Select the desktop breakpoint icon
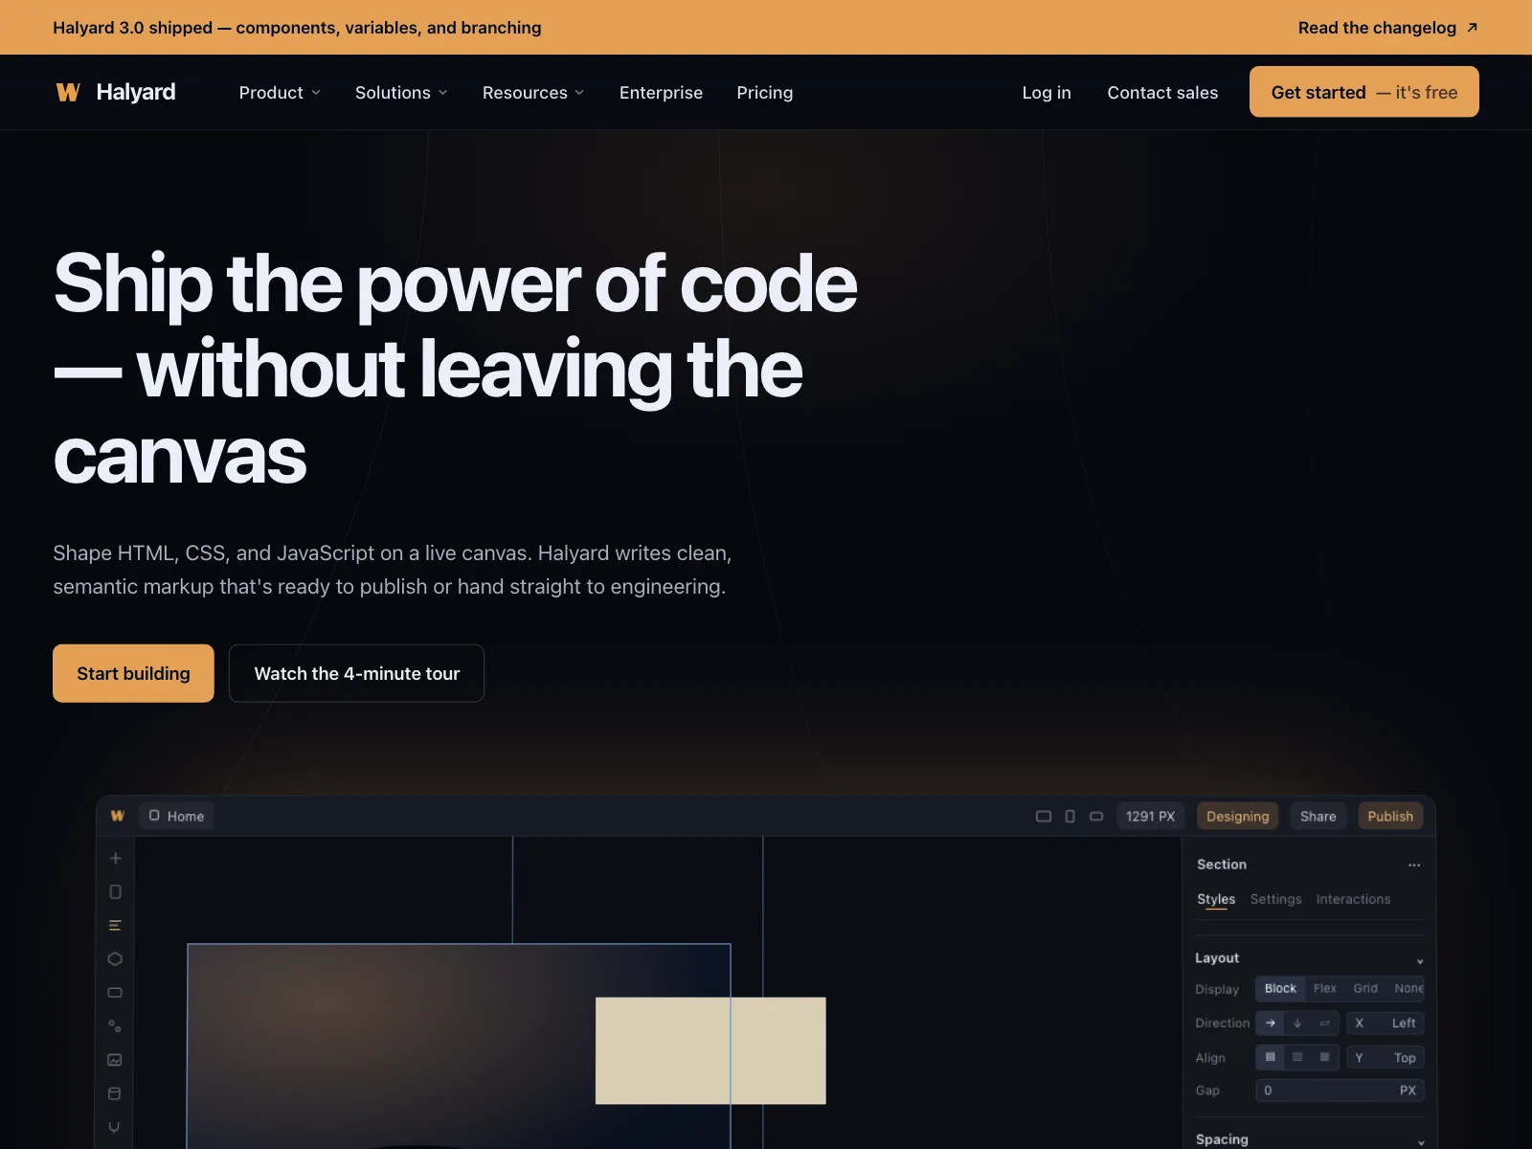Image resolution: width=1532 pixels, height=1149 pixels. point(1044,816)
